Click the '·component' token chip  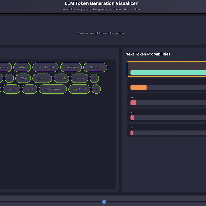point(53,89)
